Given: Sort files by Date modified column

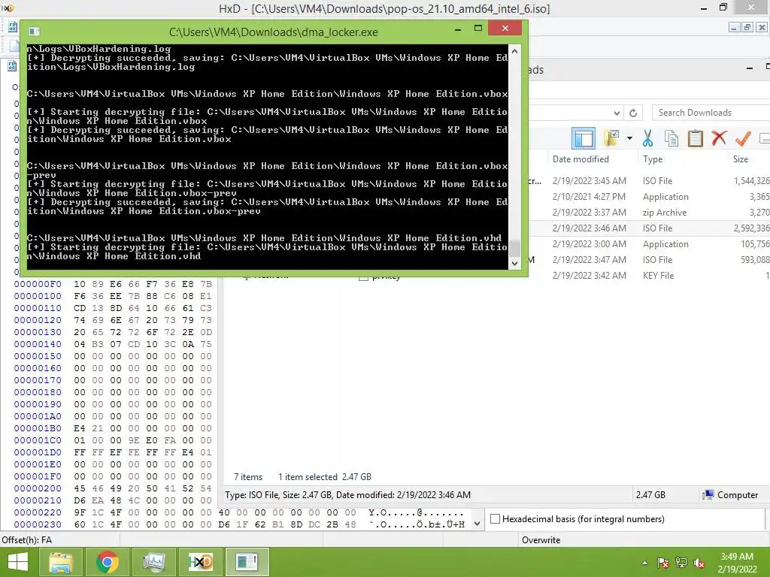Looking at the screenshot, I should (x=581, y=159).
